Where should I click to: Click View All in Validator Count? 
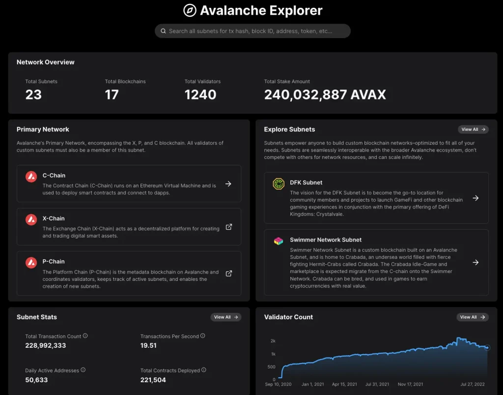[x=472, y=317]
